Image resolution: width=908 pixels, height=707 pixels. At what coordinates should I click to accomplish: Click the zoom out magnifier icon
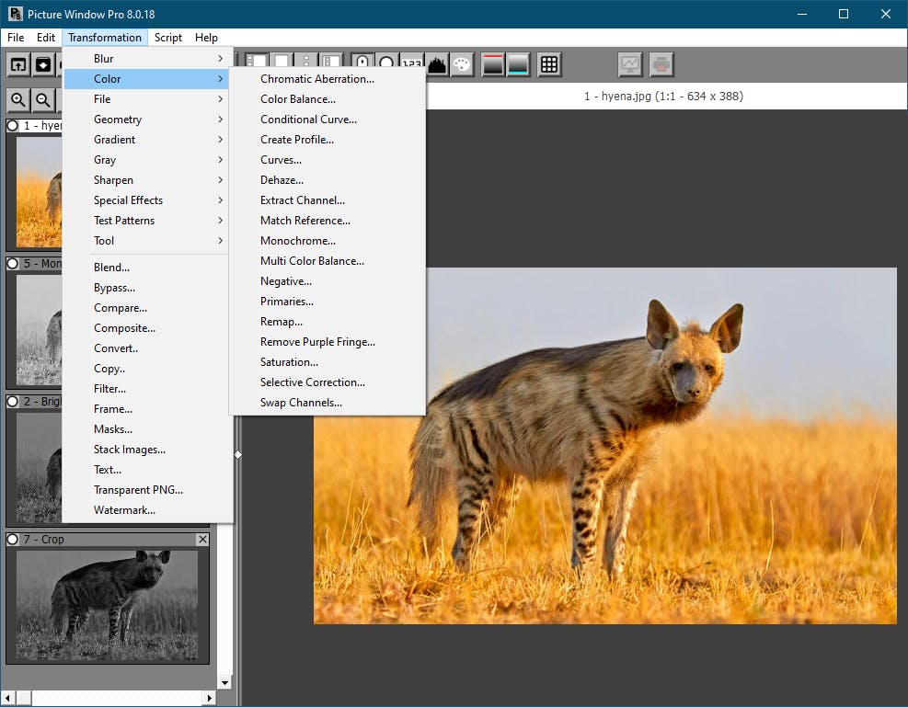click(42, 100)
